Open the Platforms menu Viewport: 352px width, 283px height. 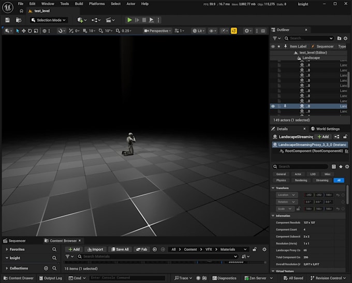tap(97, 4)
